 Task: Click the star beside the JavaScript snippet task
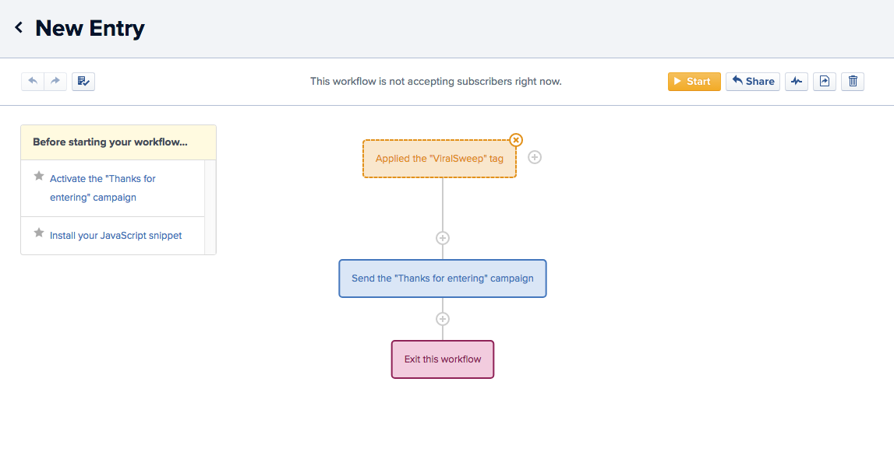pyautogui.click(x=39, y=233)
